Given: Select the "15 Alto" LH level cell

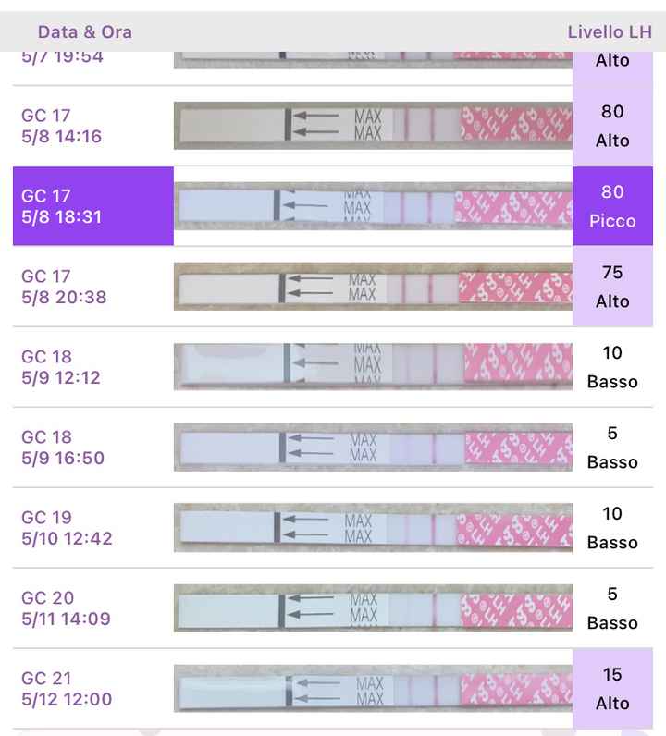Looking at the screenshot, I should click(612, 689).
